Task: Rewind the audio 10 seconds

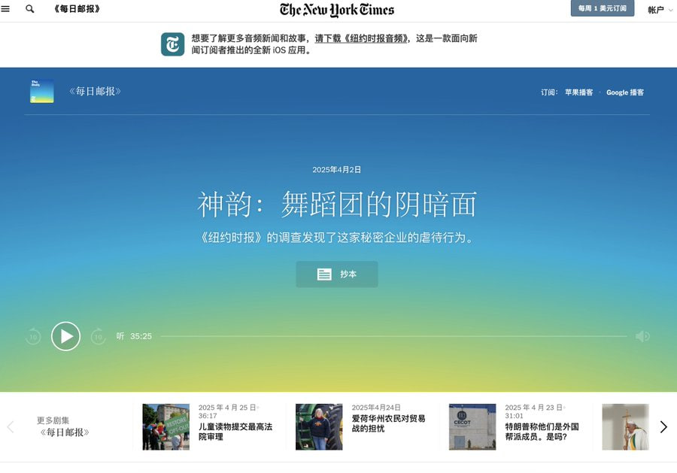Action: [32, 336]
